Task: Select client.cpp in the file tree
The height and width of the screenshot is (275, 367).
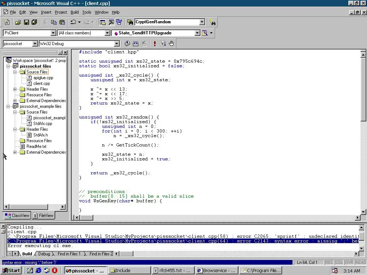Action: pyautogui.click(x=42, y=83)
